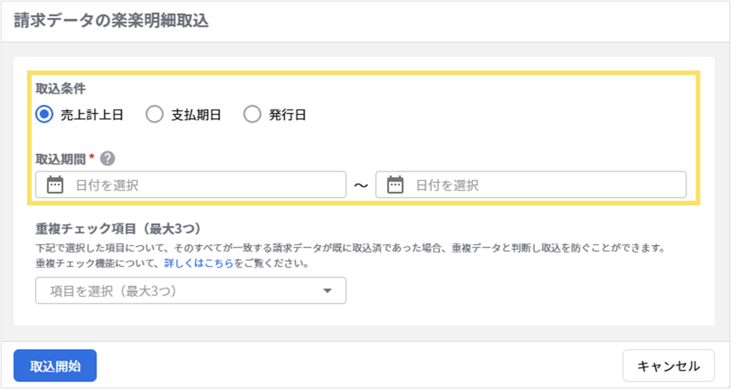Click the duplicate check description text
This screenshot has height=389, width=731.
click(348, 249)
